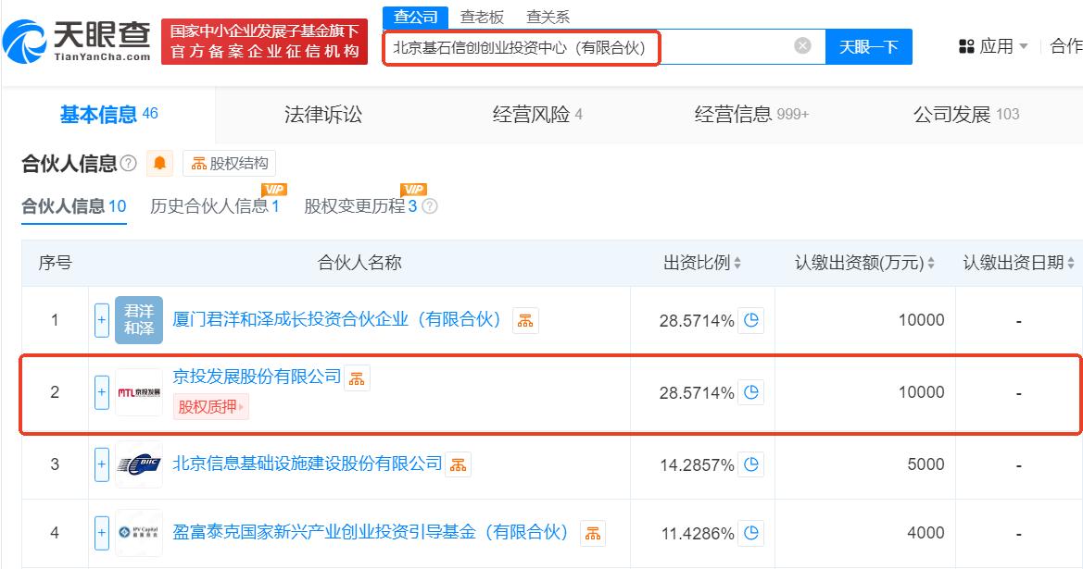The width and height of the screenshot is (1083, 569).
Task: Open the 经营风险 tab
Action: click(x=537, y=115)
